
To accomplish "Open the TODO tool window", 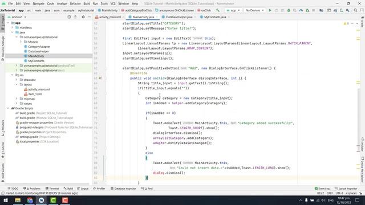I will click(x=13, y=188).
